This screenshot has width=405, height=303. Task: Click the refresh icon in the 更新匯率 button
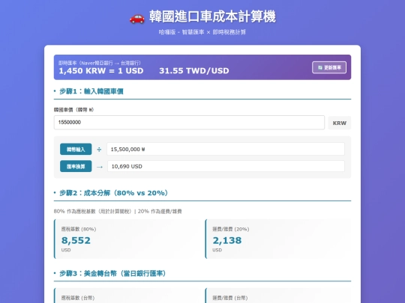click(320, 67)
